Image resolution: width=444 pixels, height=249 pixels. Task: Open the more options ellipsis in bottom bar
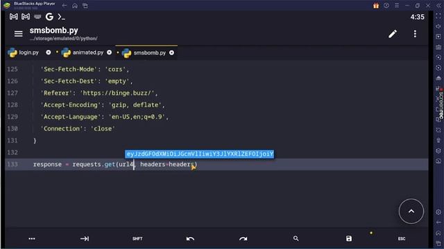32,239
